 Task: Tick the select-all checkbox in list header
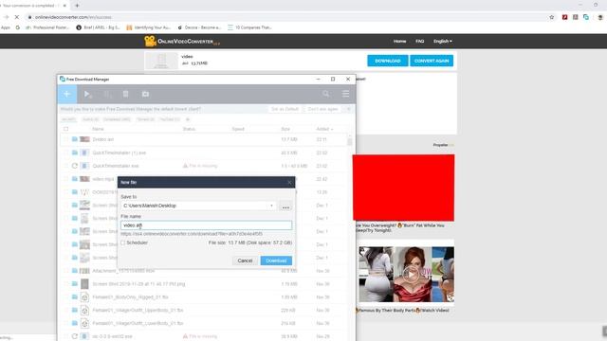pos(65,129)
